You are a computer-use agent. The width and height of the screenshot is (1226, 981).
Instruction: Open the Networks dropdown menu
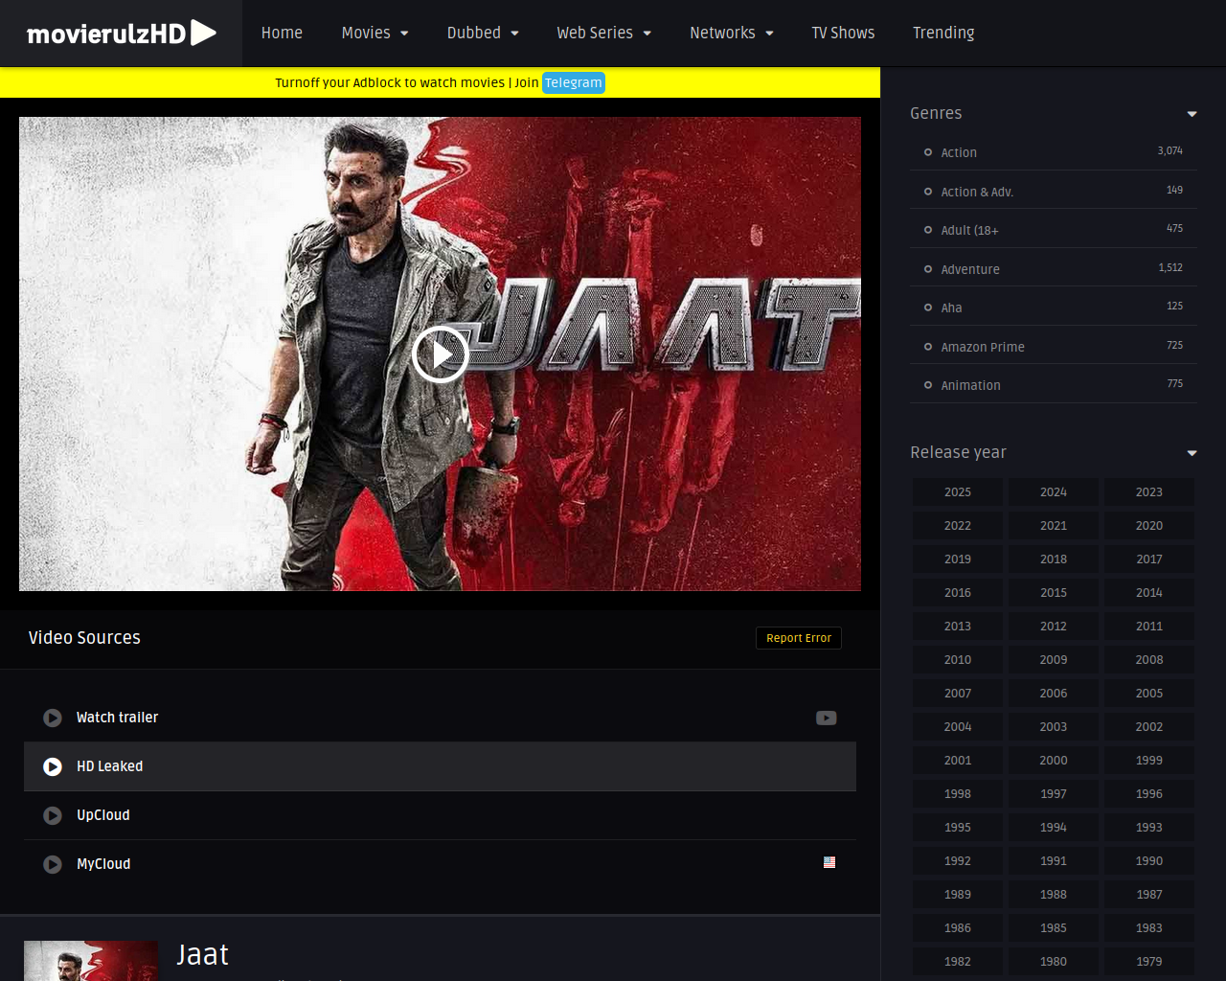[x=732, y=33]
